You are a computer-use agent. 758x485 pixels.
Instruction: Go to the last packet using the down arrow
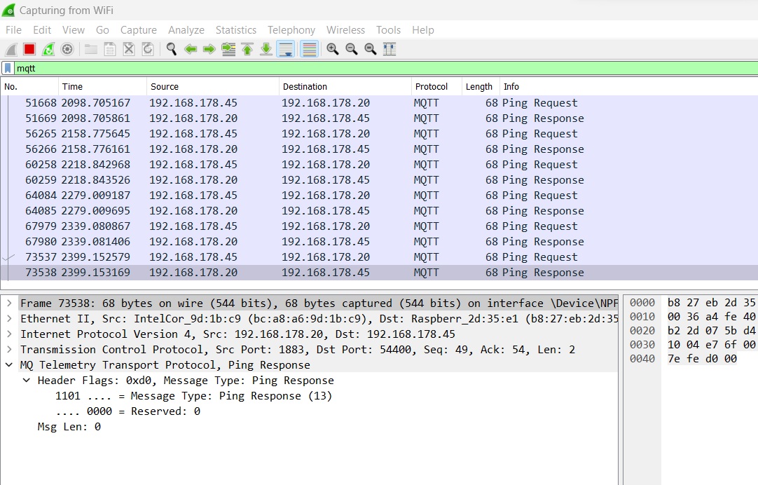[x=267, y=49]
